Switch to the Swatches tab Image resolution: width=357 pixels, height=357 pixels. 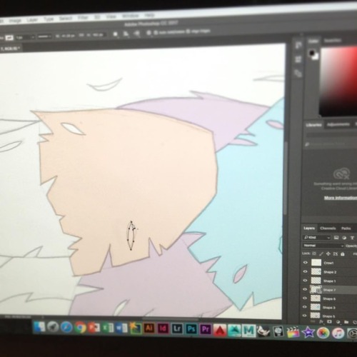(333, 41)
